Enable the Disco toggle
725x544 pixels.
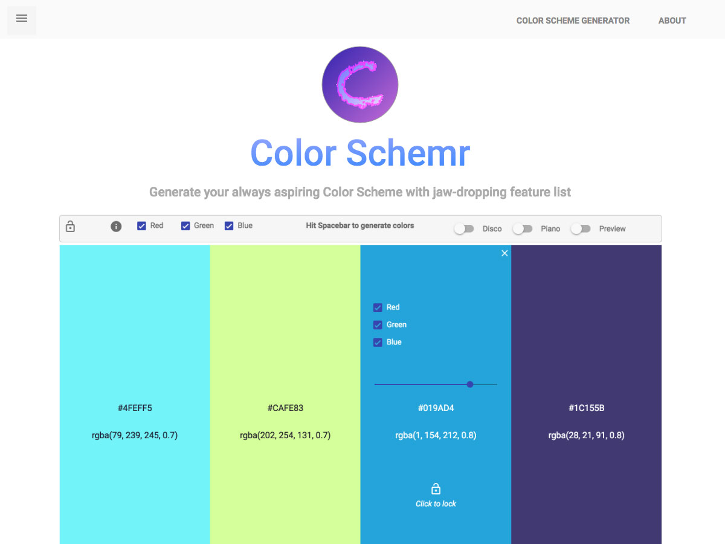click(x=464, y=229)
